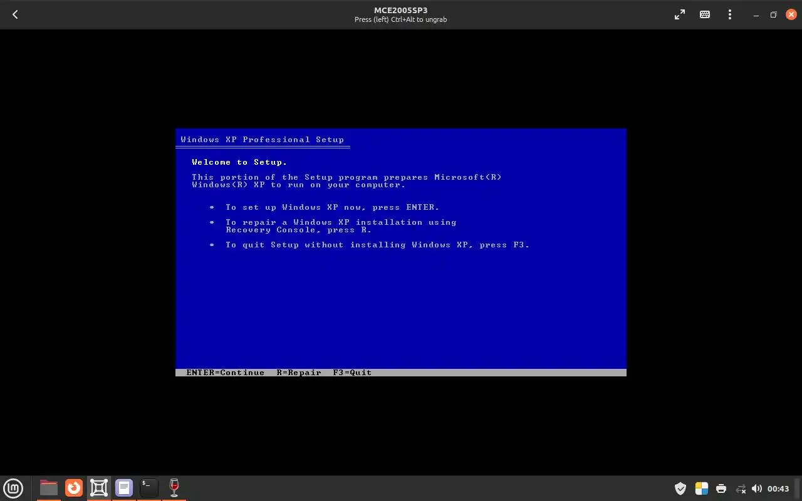
Task: Open the network connection tray icon
Action: click(741, 488)
